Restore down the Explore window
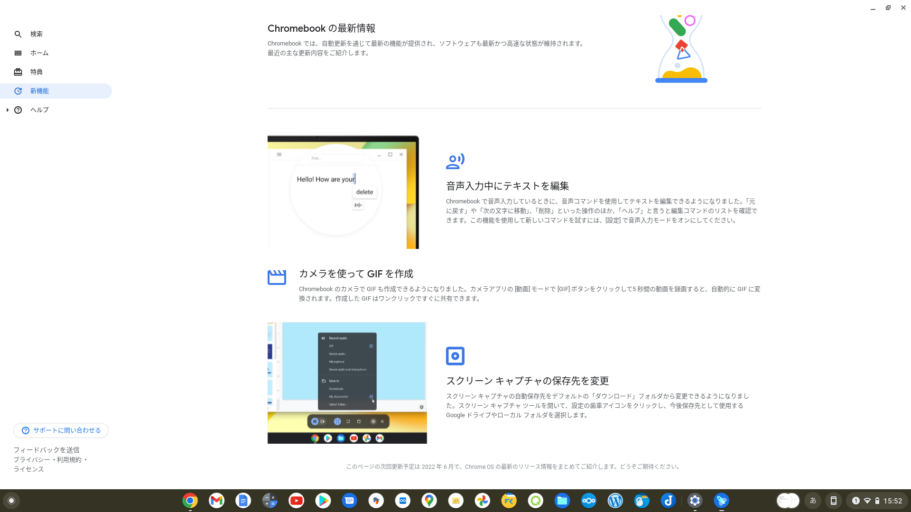Viewport: 911px width, 512px height. (888, 8)
